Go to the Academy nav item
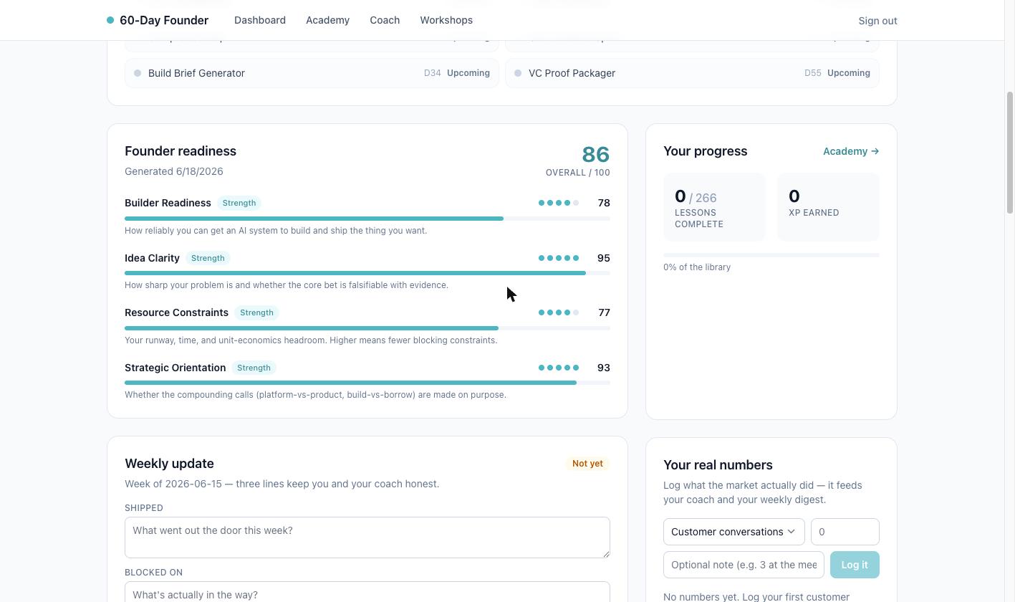This screenshot has height=602, width=1015. (327, 20)
